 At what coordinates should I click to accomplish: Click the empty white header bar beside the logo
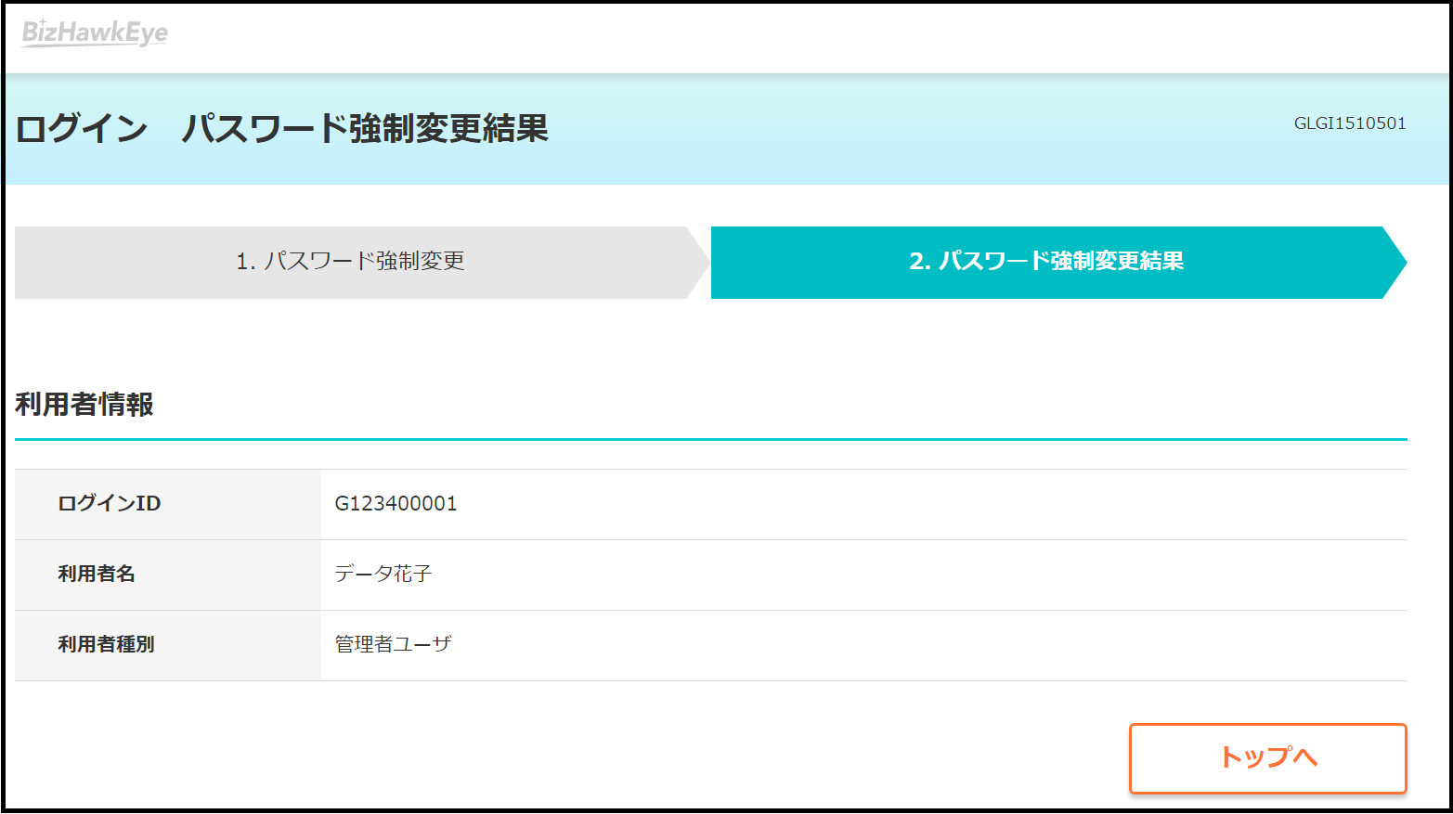743,37
